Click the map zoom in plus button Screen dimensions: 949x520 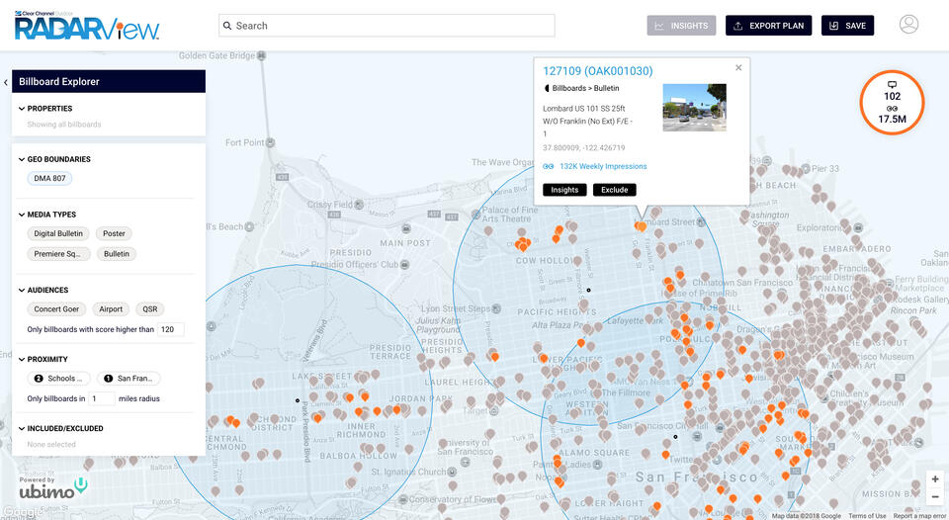pos(934,478)
